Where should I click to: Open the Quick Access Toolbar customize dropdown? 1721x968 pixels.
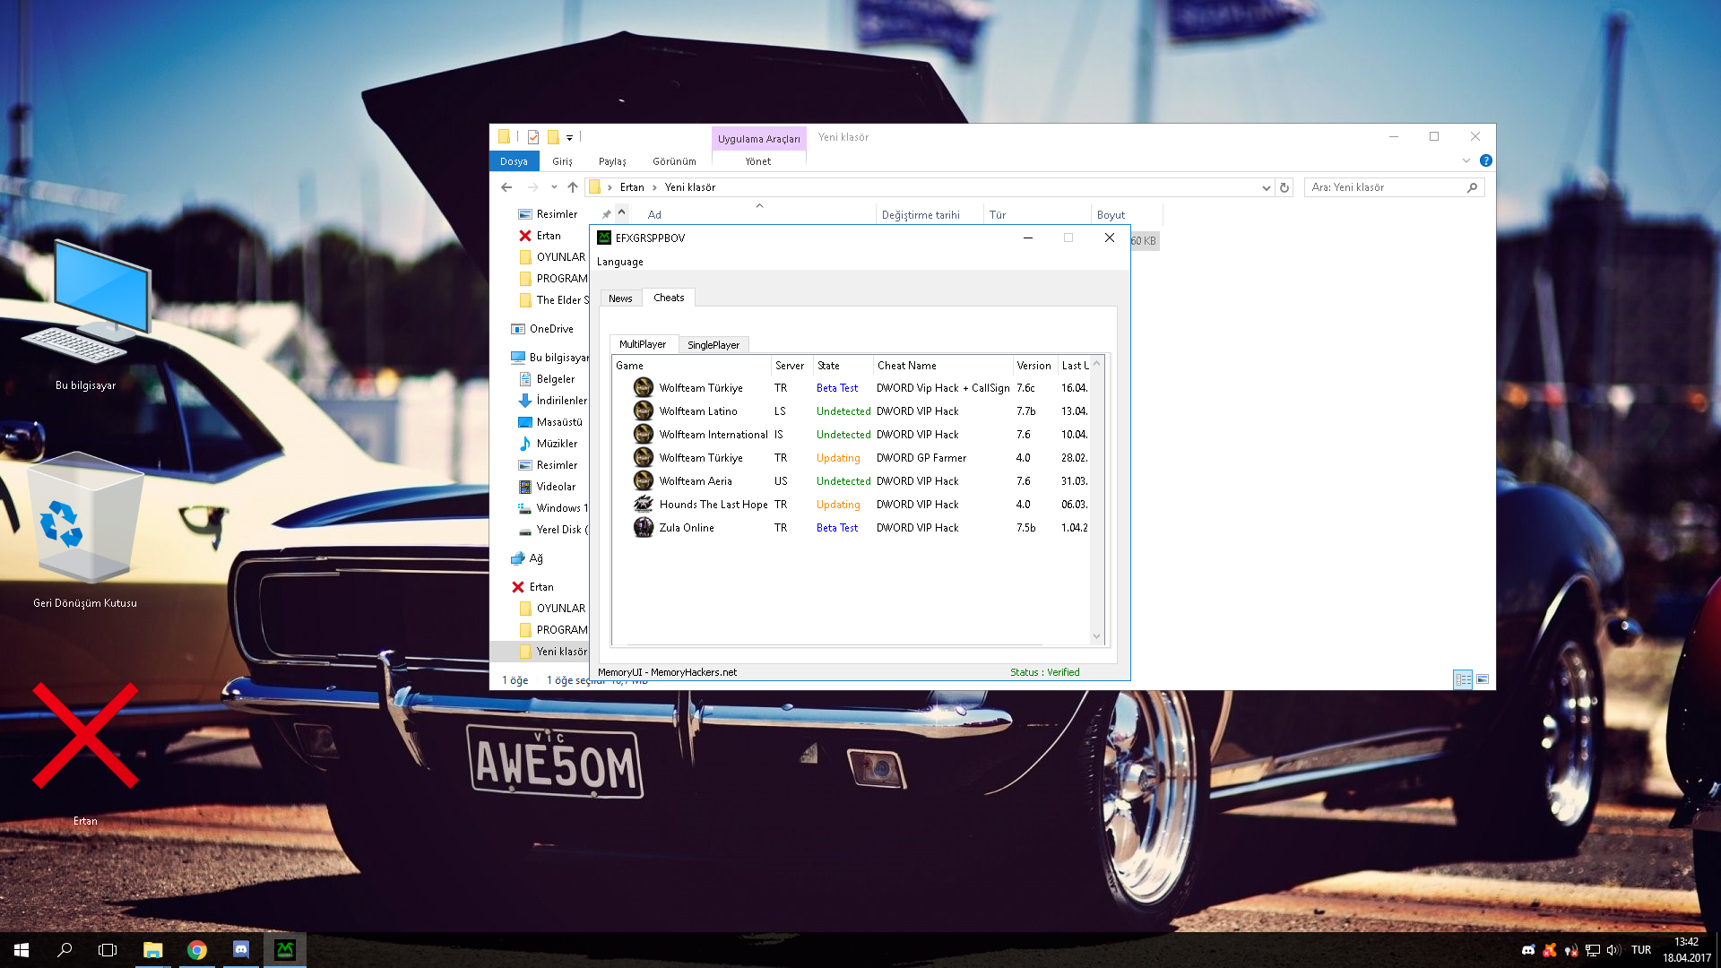tap(569, 138)
